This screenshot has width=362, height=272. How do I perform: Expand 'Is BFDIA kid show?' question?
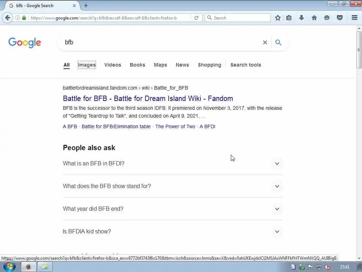point(173,232)
